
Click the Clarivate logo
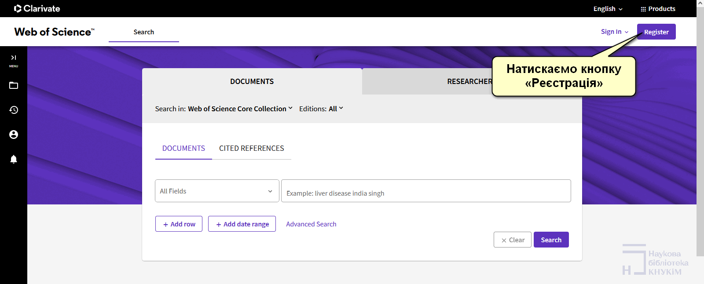[37, 8]
